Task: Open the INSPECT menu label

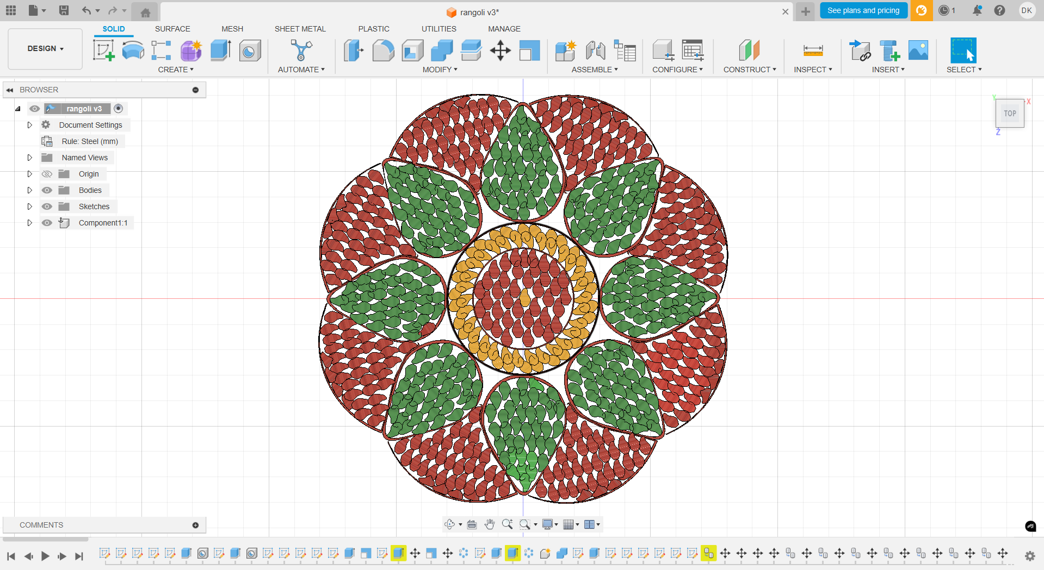Action: [x=813, y=70]
